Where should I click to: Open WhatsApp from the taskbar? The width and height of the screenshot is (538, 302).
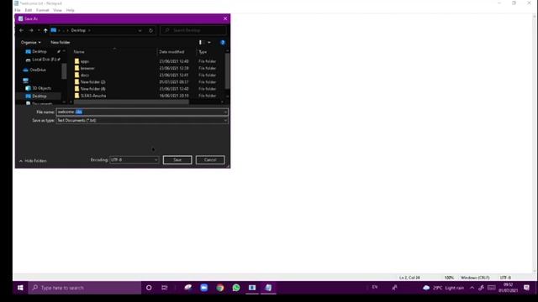[236, 288]
